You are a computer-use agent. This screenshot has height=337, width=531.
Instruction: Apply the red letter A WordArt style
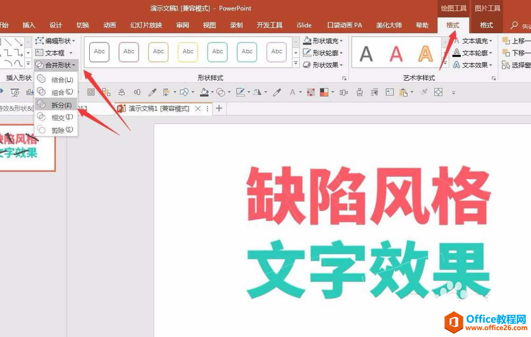[396, 54]
